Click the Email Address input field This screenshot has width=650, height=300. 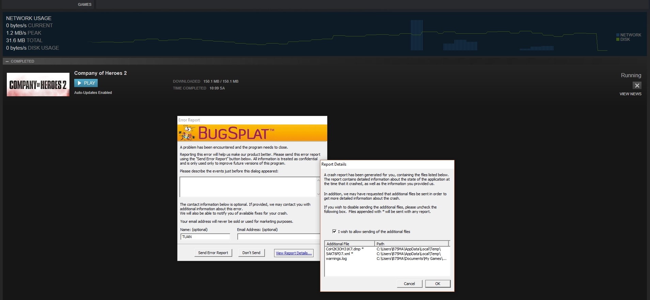pyautogui.click(x=279, y=237)
